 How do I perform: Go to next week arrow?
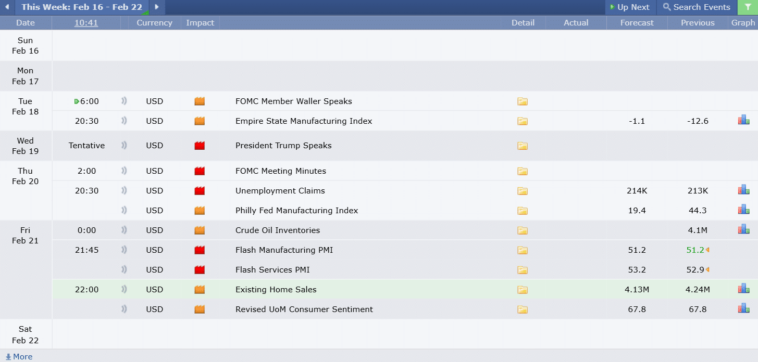tap(157, 7)
